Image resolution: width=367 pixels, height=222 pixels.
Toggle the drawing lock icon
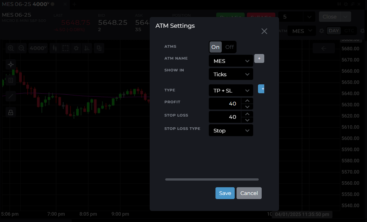tap(11, 112)
